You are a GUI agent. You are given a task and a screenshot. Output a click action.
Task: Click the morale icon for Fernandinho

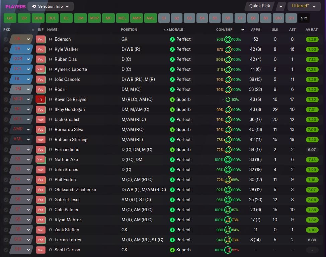point(172,149)
